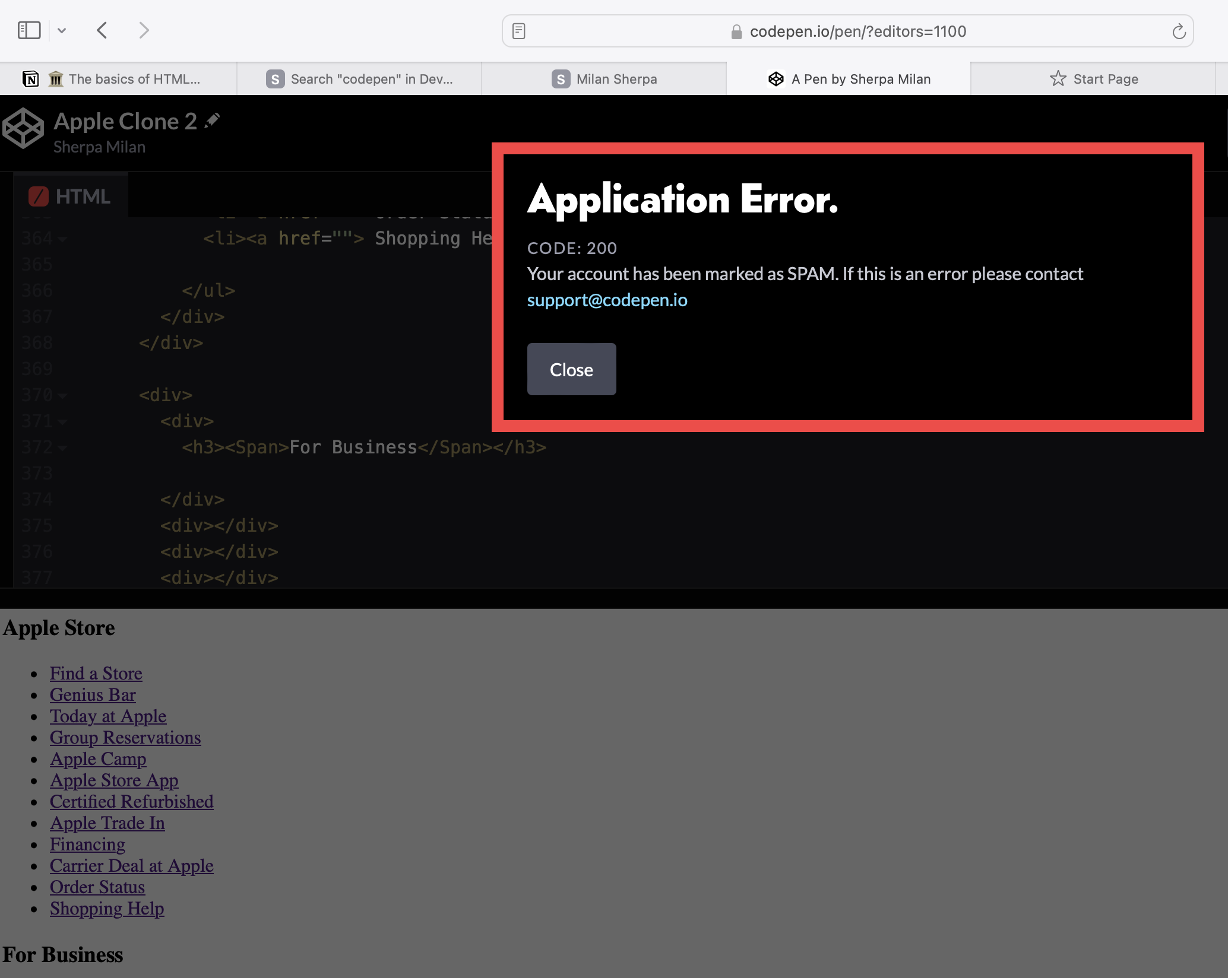Click the Notion favicon on the first tab
This screenshot has width=1228, height=978.
[30, 78]
